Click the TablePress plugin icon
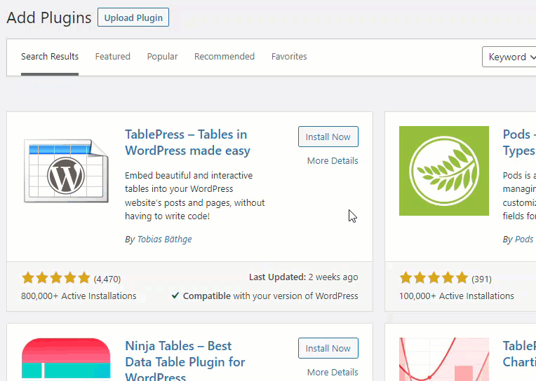Screen dimensions: 536x381 (66, 171)
